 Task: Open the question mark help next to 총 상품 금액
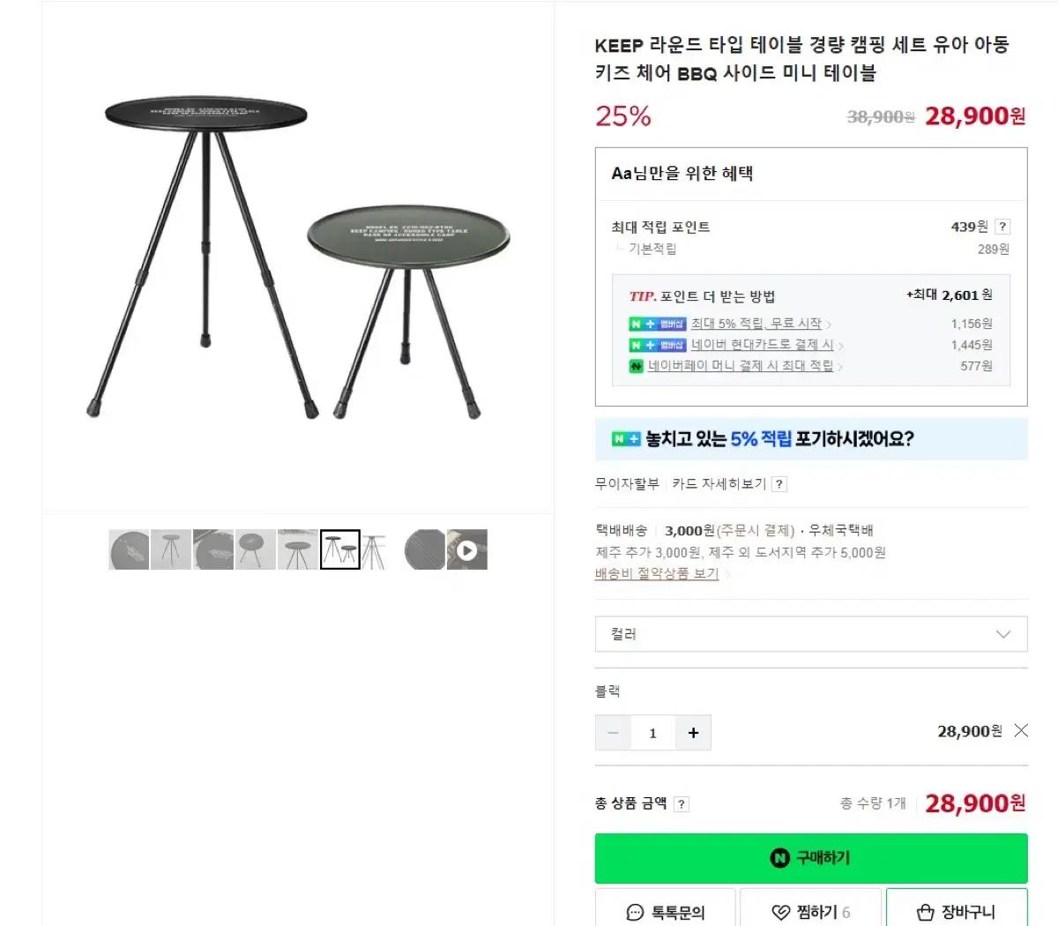[x=680, y=803]
